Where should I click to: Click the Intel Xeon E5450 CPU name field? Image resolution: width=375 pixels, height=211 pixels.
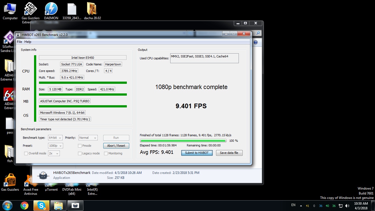point(83,58)
